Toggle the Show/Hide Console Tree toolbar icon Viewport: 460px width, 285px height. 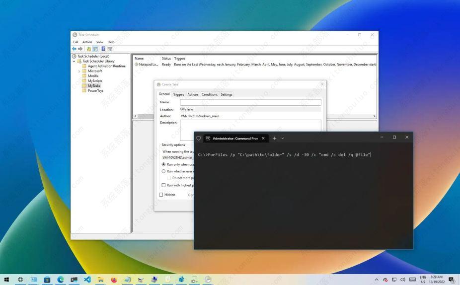point(96,49)
